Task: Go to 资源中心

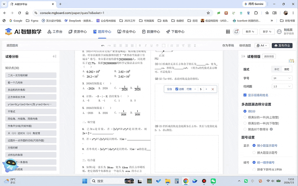Action: tap(77, 32)
